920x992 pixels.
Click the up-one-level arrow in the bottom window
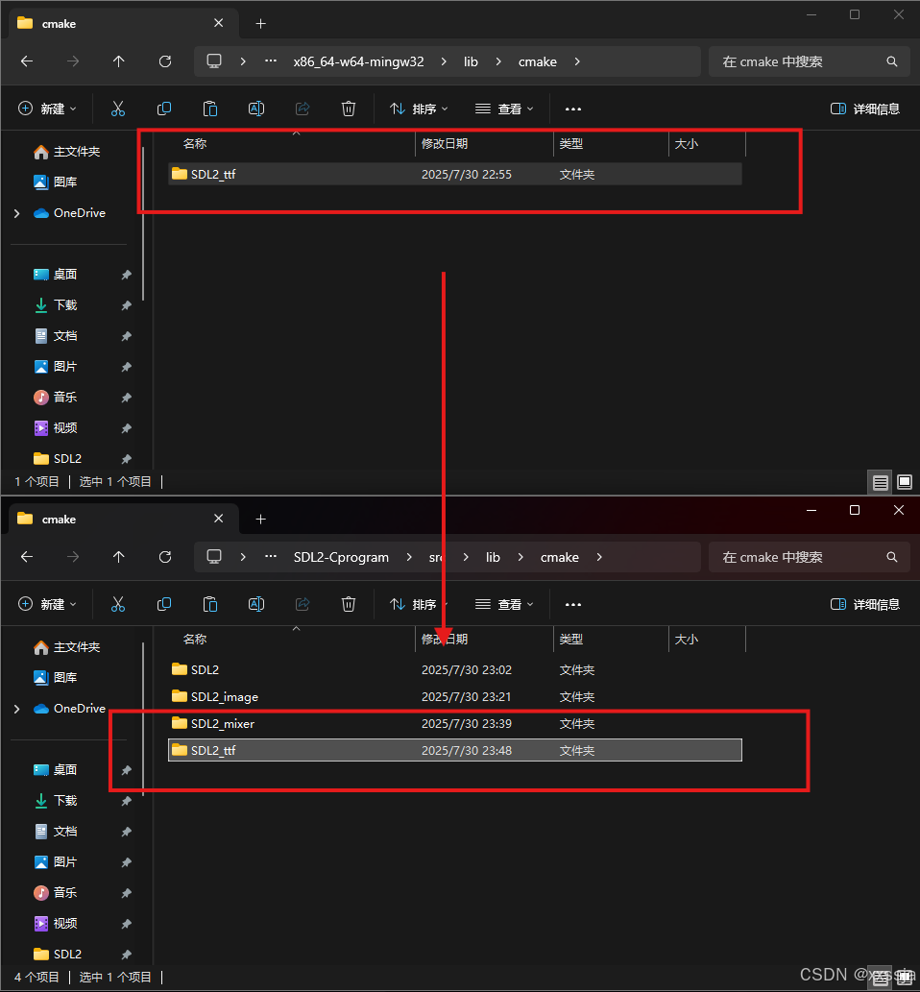[x=118, y=557]
